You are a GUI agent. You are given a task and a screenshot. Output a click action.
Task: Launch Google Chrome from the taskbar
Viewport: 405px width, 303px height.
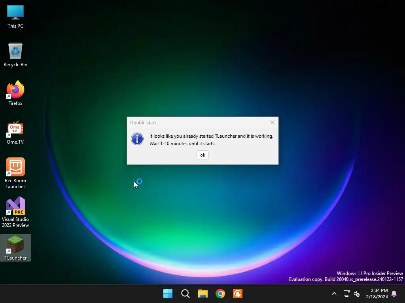point(220,294)
